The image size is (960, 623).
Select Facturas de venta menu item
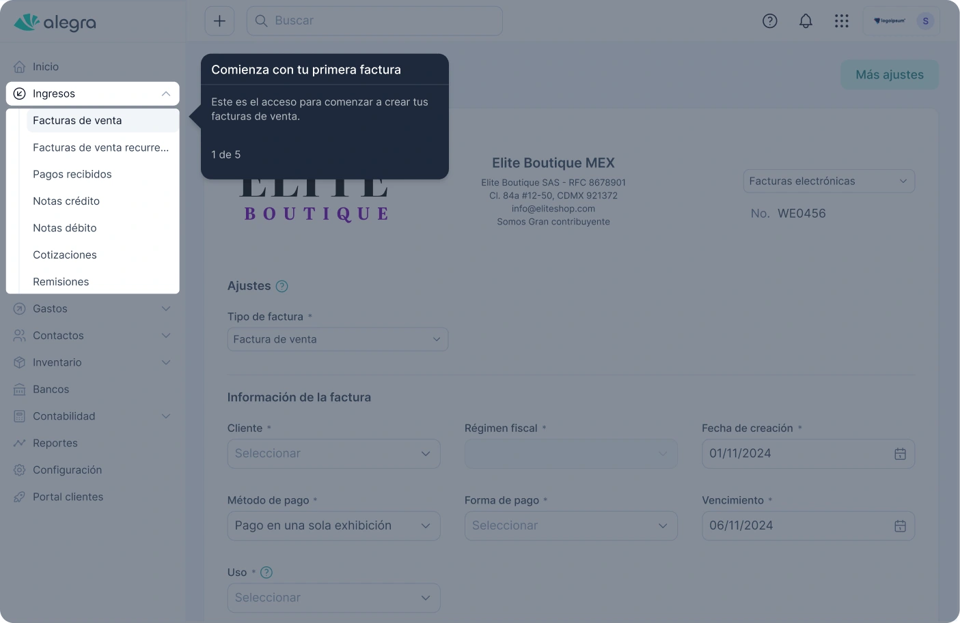click(x=77, y=121)
